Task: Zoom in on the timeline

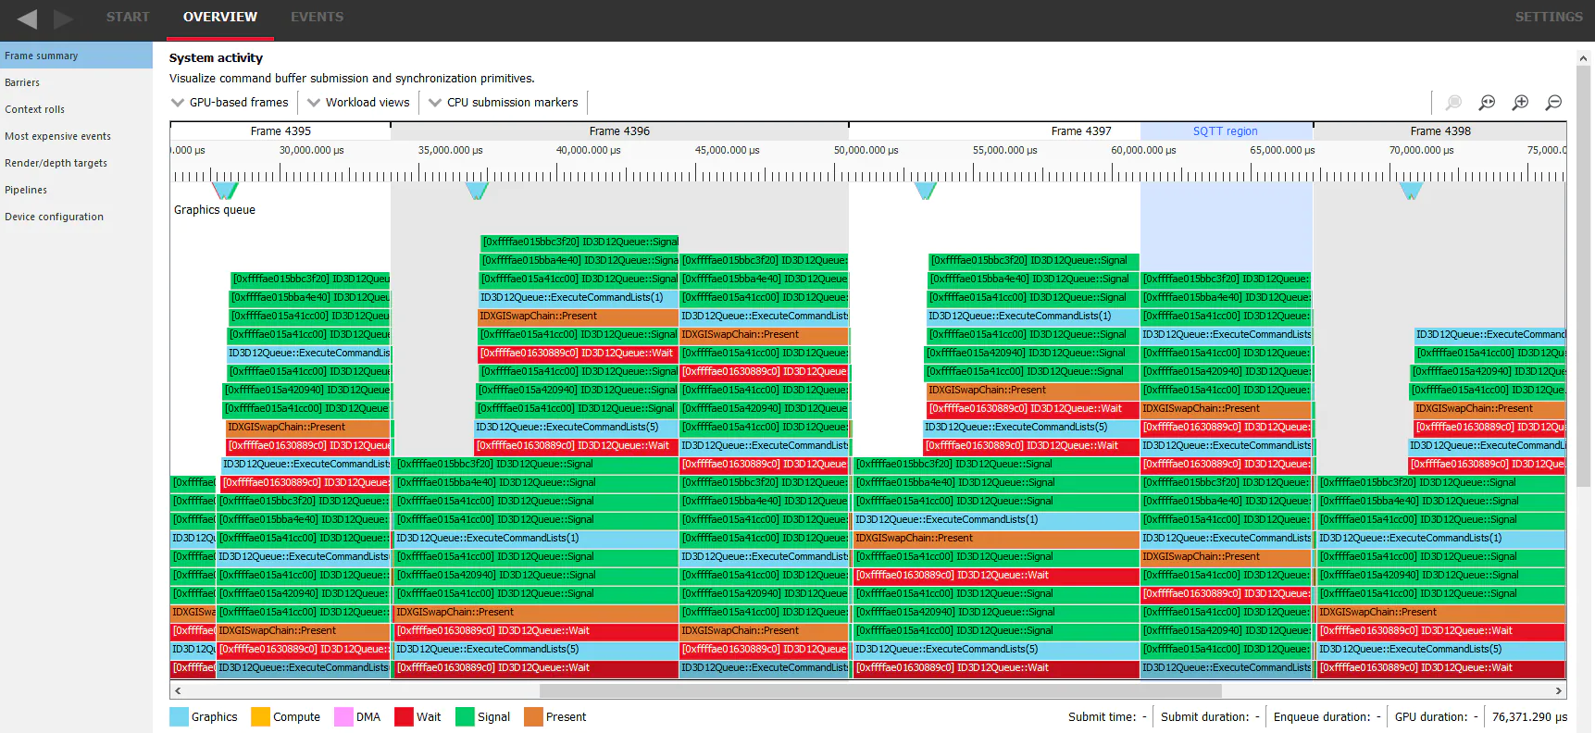Action: coord(1520,103)
